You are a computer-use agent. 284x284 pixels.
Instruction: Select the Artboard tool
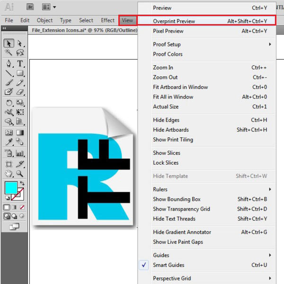coord(9,164)
